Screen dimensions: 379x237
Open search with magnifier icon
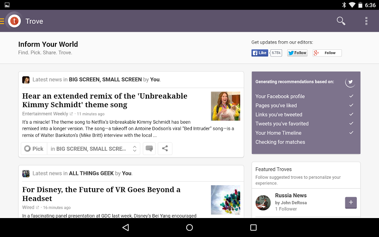pos(341,21)
